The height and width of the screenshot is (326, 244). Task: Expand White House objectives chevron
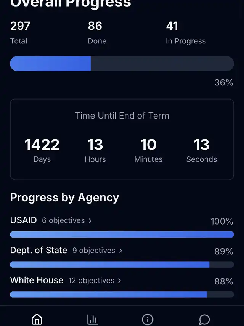coord(119,281)
